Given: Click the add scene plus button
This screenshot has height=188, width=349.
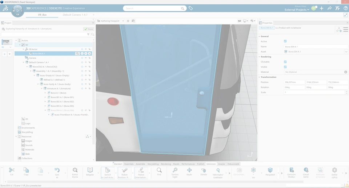Looking at the screenshot, I should click(x=4, y=54).
